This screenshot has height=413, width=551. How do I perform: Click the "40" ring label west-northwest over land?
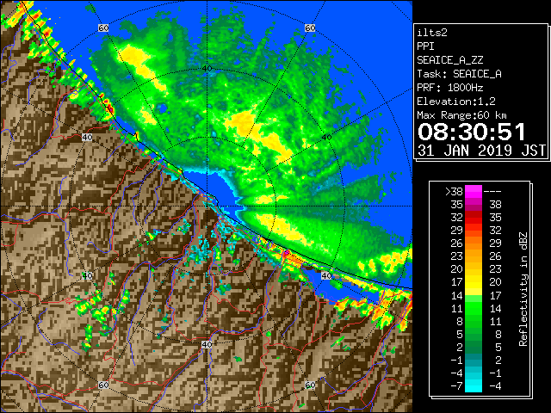point(87,137)
